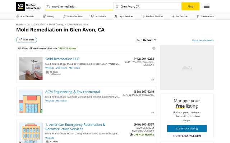Click the 30 Years in Business badge icon
Image resolution: width=230 pixels, height=143 pixels.
[47, 73]
